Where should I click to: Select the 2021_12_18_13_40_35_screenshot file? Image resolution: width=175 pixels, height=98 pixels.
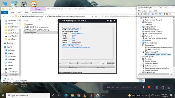(37, 27)
